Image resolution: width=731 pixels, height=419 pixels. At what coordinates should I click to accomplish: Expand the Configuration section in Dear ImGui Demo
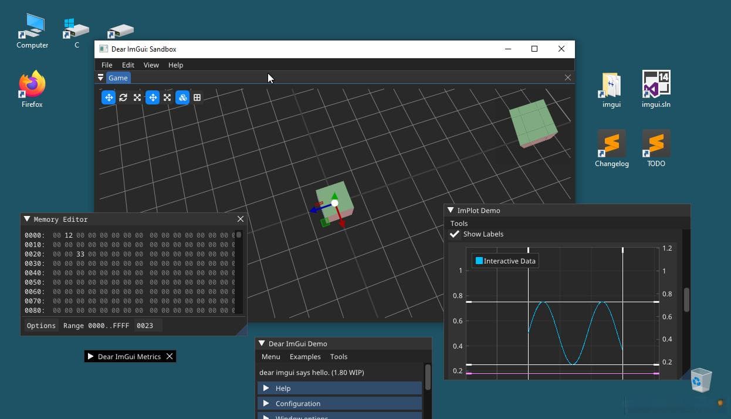pos(340,403)
